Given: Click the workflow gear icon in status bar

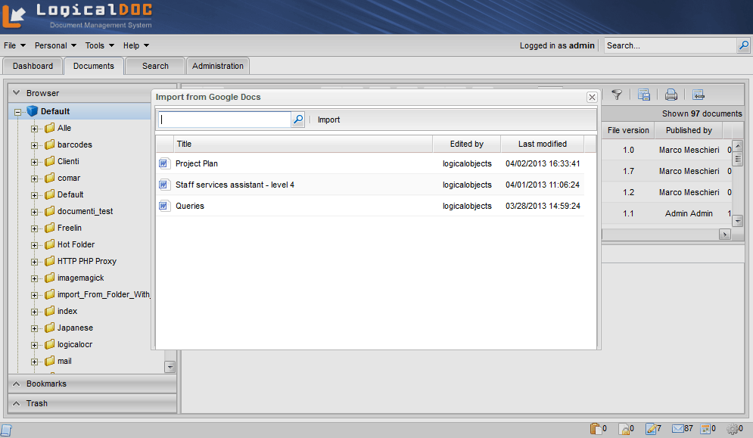Looking at the screenshot, I should (733, 429).
